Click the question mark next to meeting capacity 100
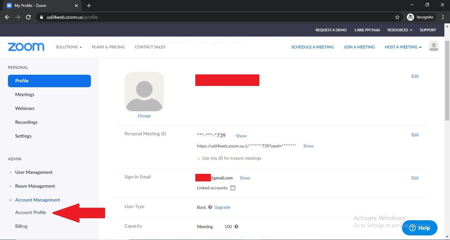Screen dimensions: 450x240 coord(237,227)
